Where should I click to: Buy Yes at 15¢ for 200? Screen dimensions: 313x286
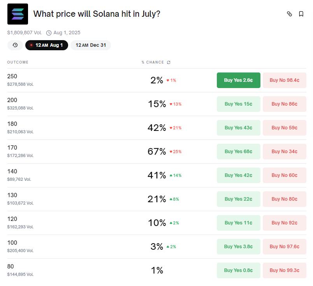pyautogui.click(x=238, y=104)
